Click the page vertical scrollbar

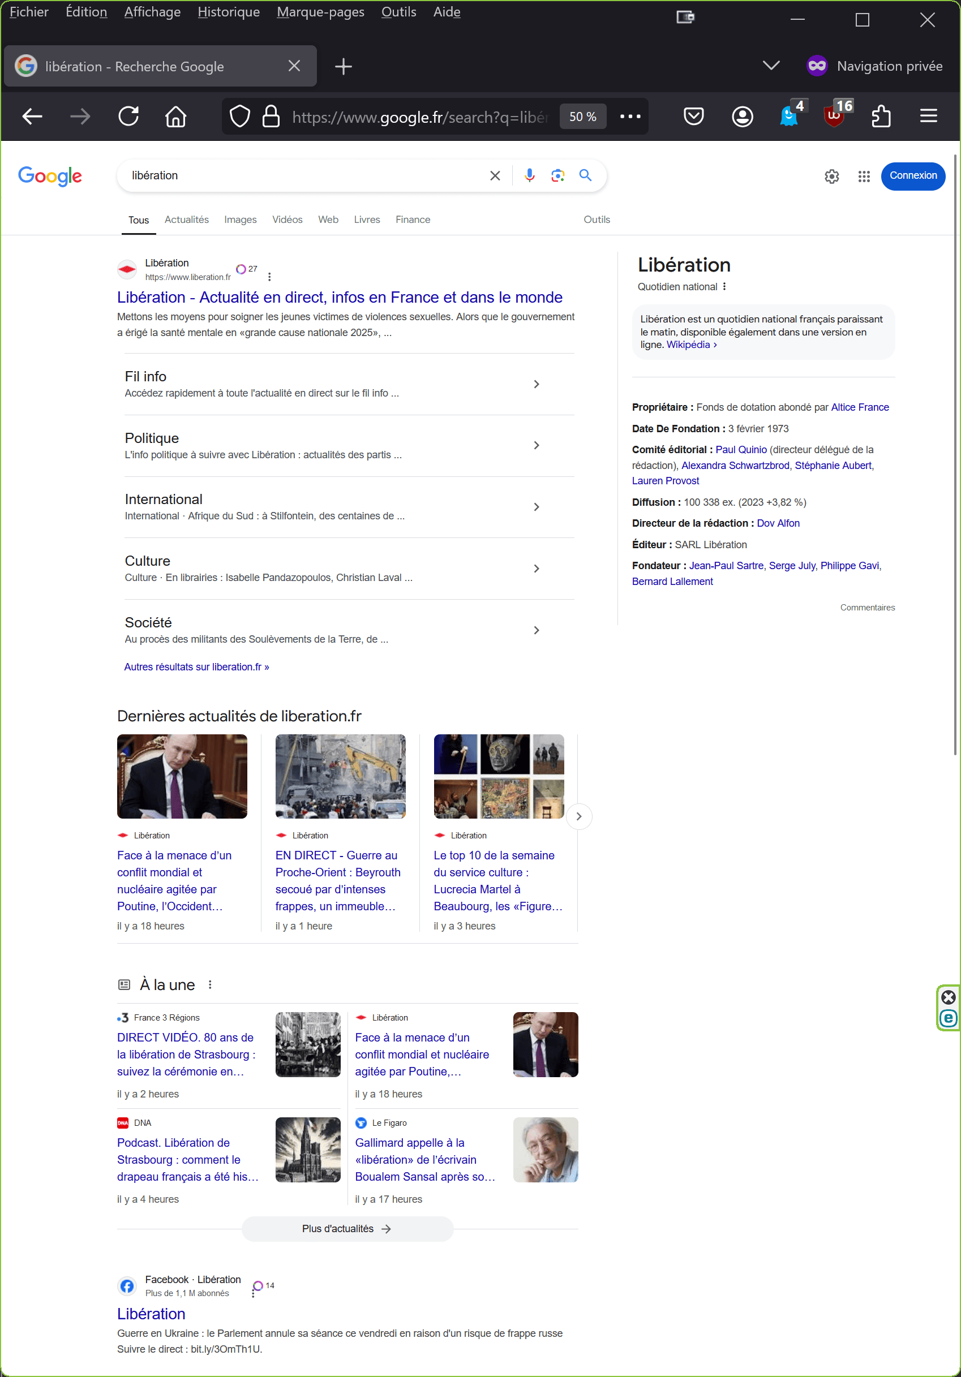955,455
